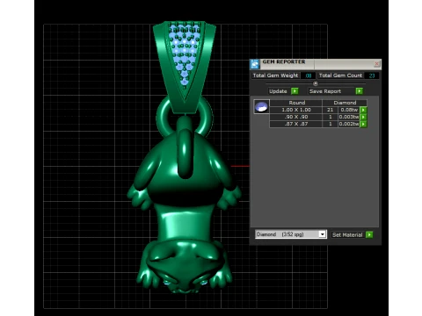Click the Total Gem Count value field
Screen dimensions: 422x316
[x=372, y=75]
